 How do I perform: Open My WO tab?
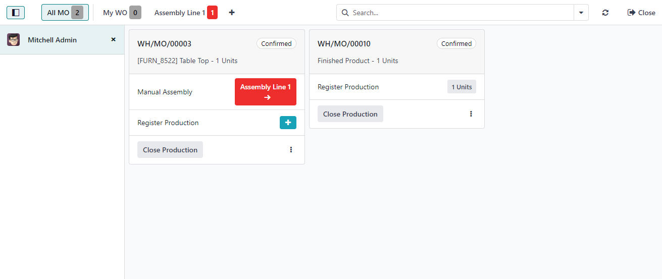point(122,13)
